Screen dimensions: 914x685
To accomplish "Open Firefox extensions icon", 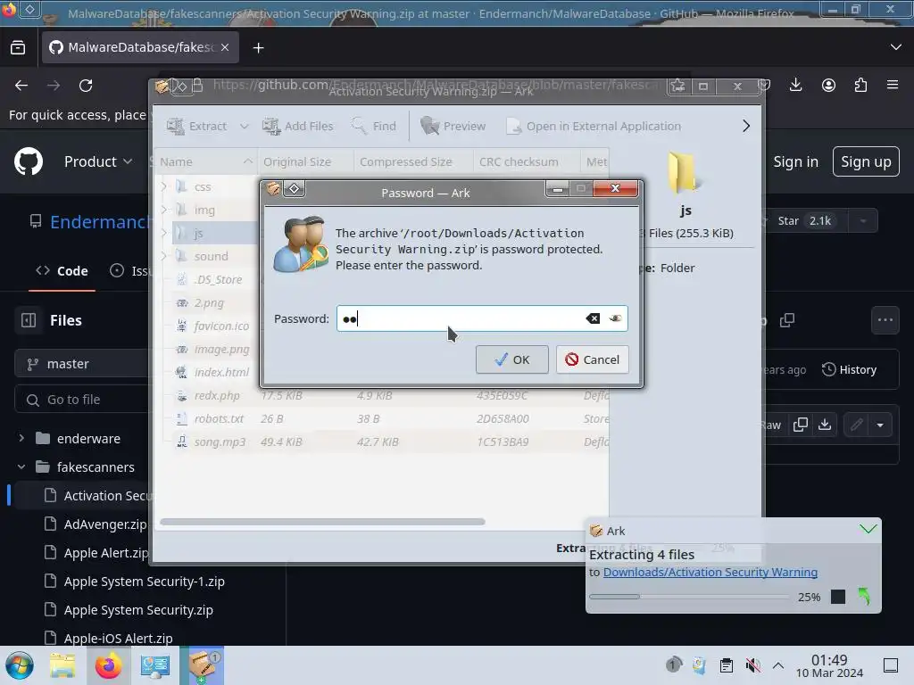I will [860, 85].
